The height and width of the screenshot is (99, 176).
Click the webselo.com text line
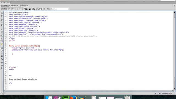click(x=23, y=79)
